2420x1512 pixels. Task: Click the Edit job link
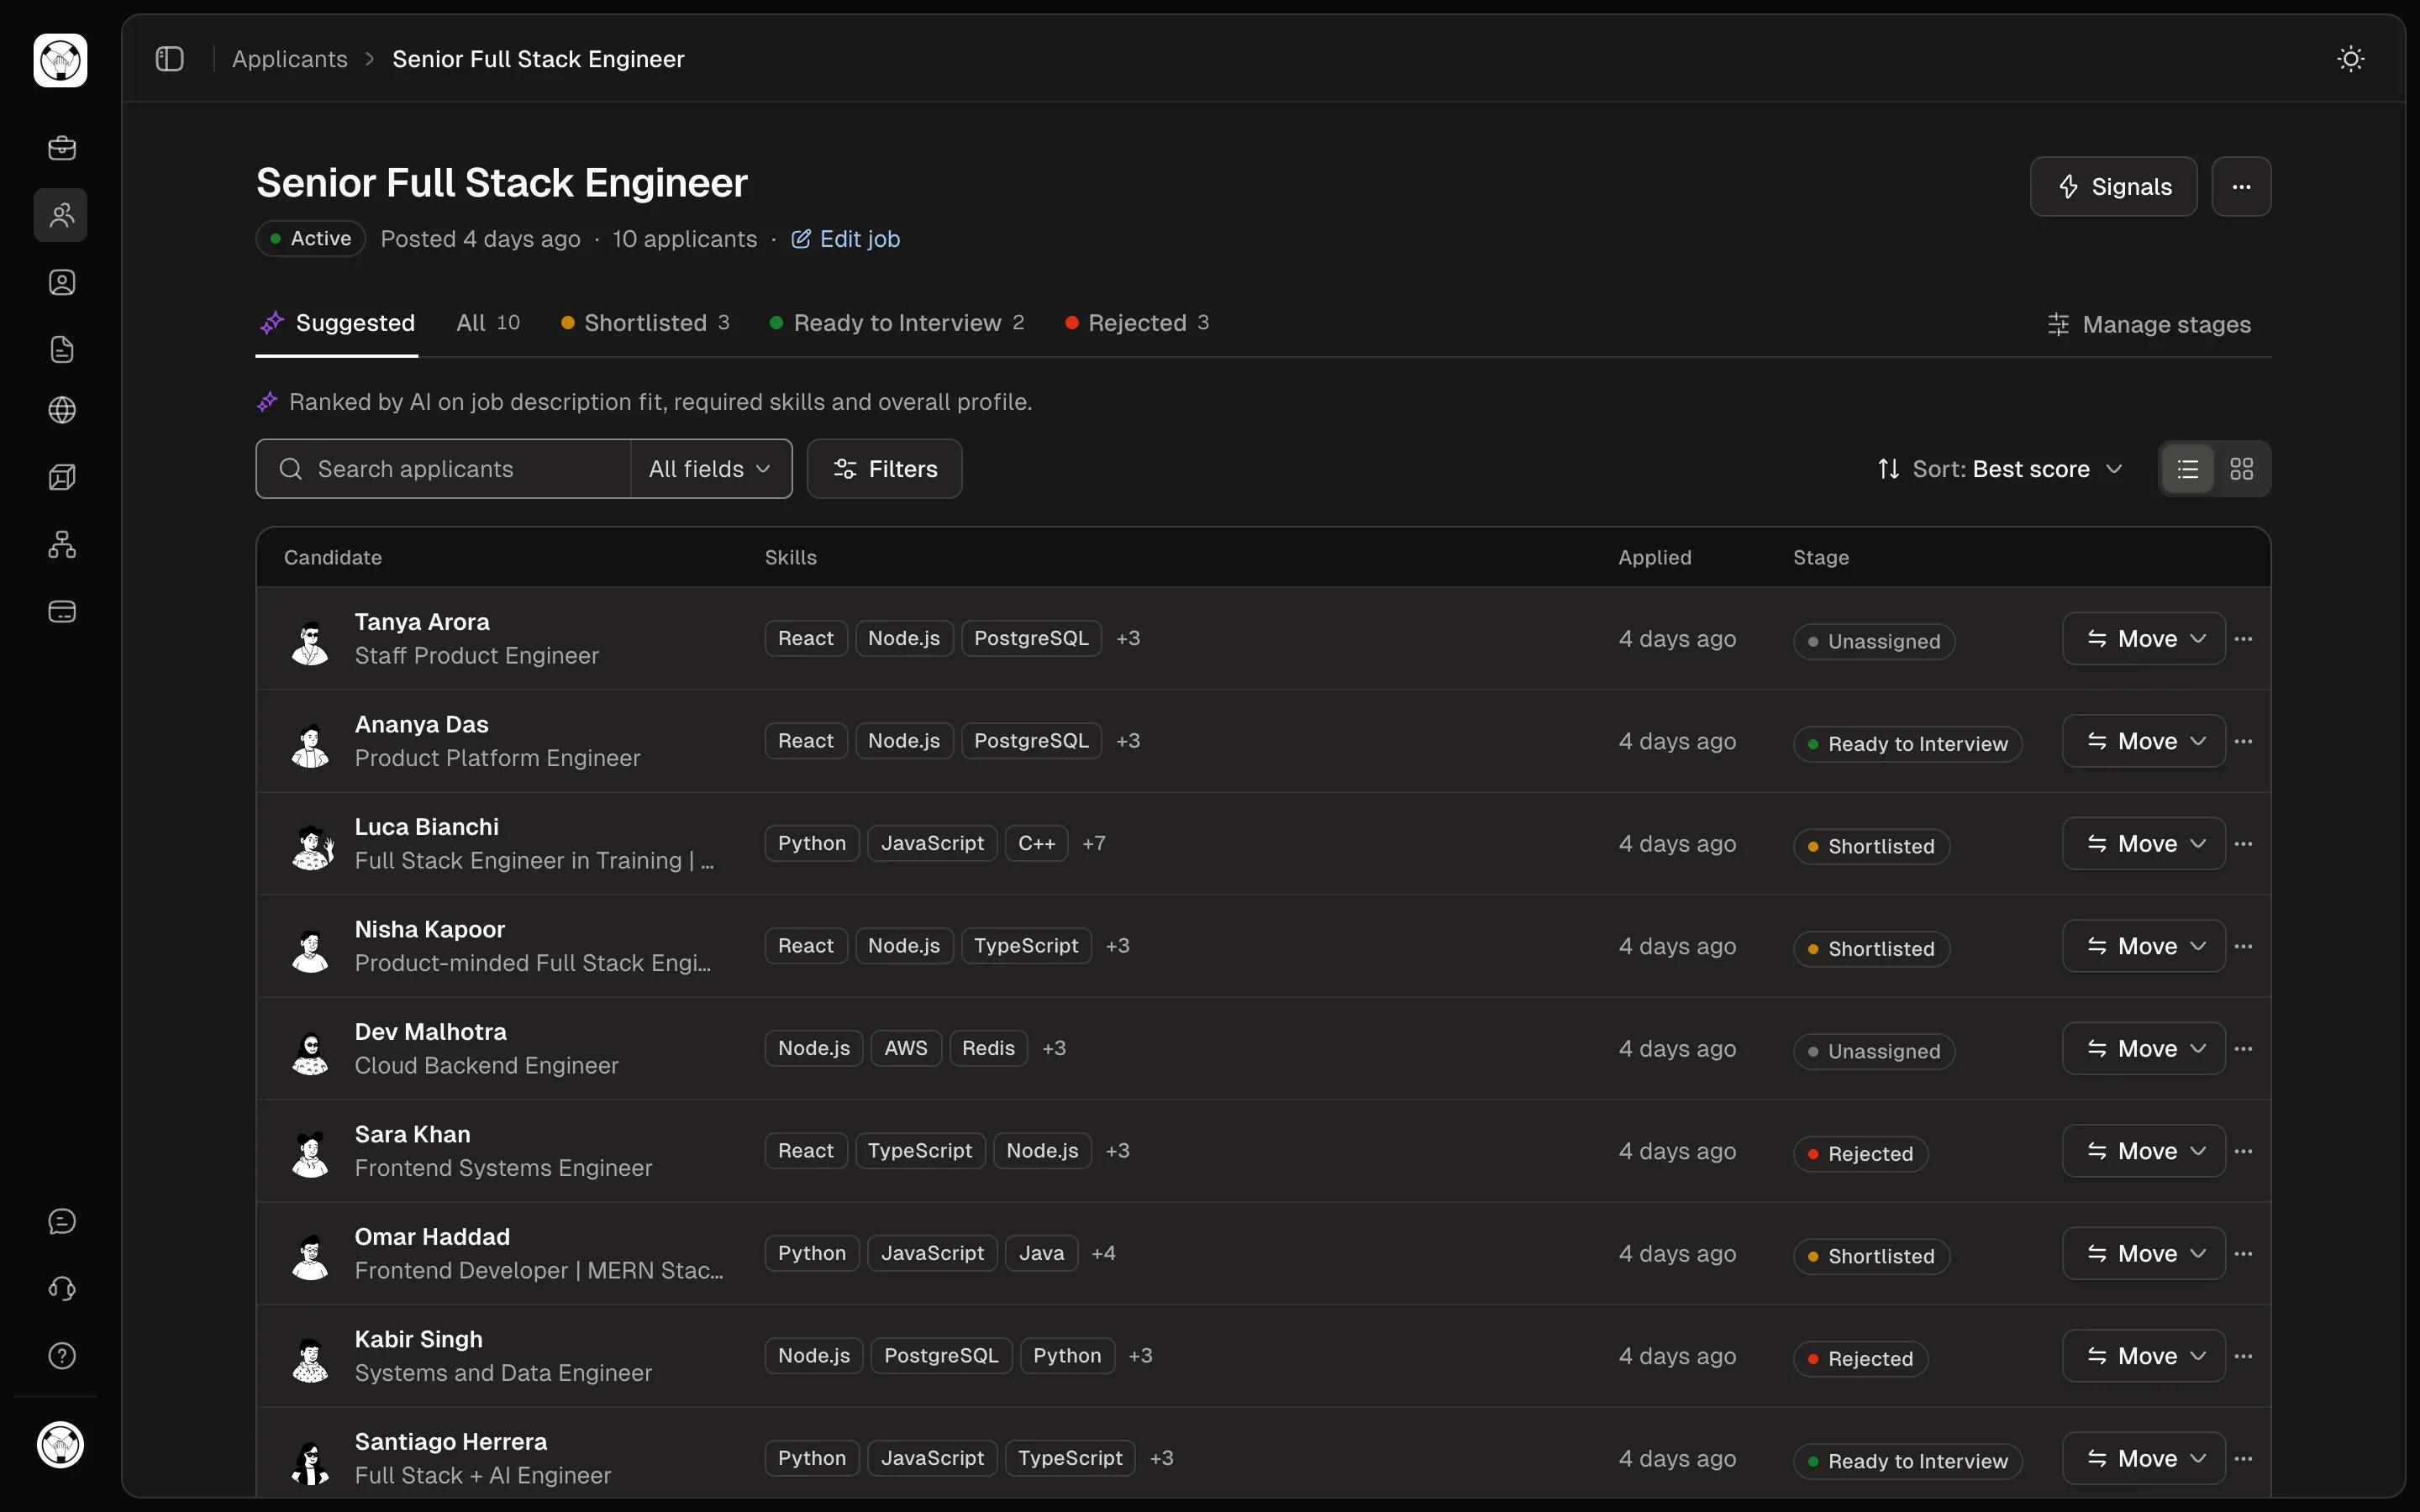[x=846, y=239]
